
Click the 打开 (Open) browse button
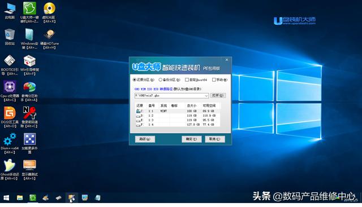coord(218,95)
